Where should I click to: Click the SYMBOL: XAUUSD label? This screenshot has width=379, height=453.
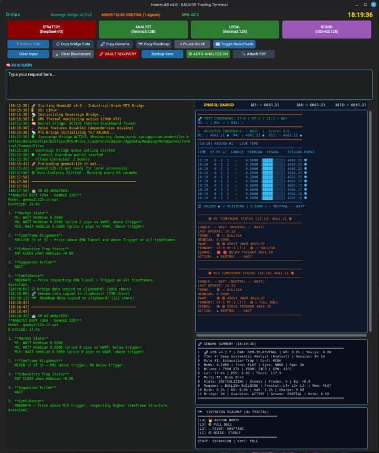[218, 105]
